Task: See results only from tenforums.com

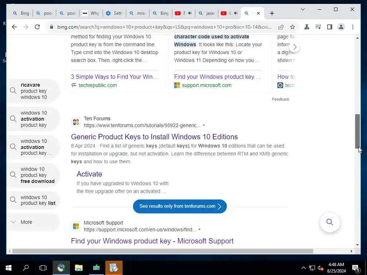Action: pos(180,206)
